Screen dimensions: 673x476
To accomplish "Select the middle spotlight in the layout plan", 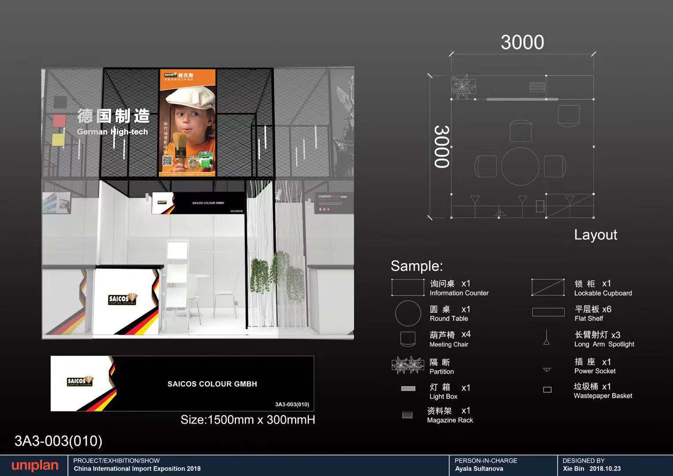I will click(522, 201).
